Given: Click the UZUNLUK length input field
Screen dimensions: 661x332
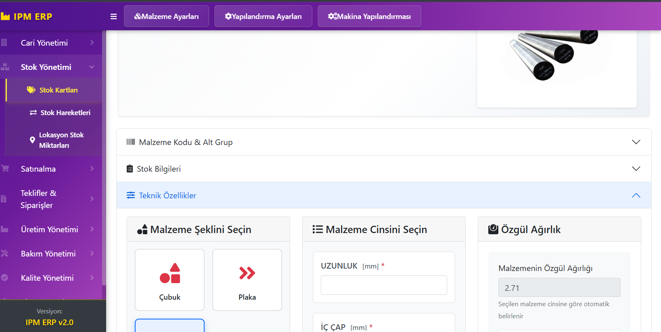Looking at the screenshot, I should [384, 285].
